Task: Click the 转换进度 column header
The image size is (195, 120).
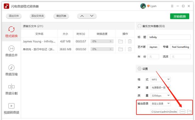Action: (102, 34)
